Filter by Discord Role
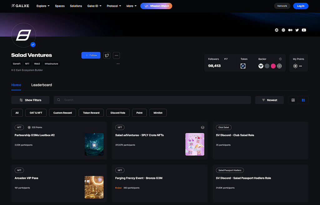 (x=118, y=113)
